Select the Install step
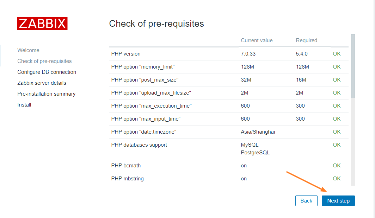375x218 pixels. pyautogui.click(x=24, y=104)
